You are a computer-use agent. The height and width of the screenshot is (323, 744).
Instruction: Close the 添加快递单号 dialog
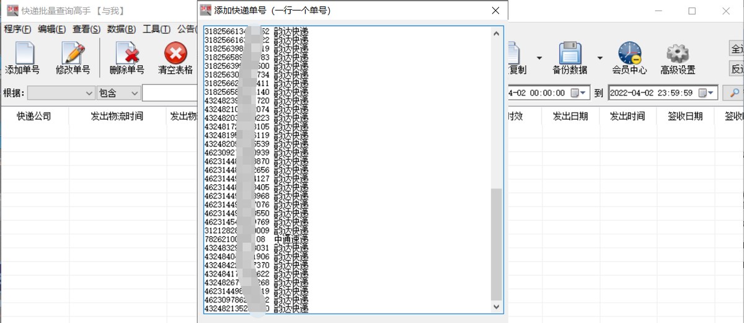pyautogui.click(x=495, y=11)
